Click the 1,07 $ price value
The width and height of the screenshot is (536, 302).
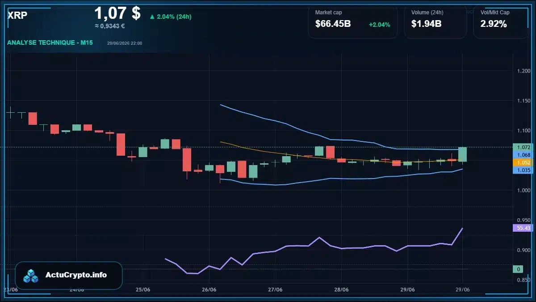(117, 13)
